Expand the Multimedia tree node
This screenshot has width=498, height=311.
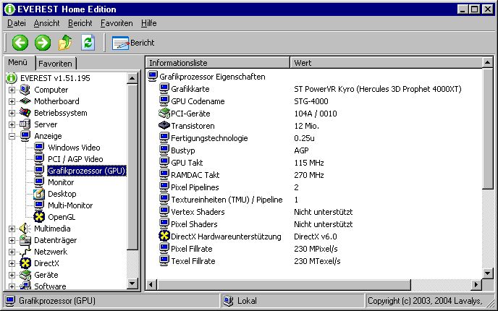coord(12,229)
